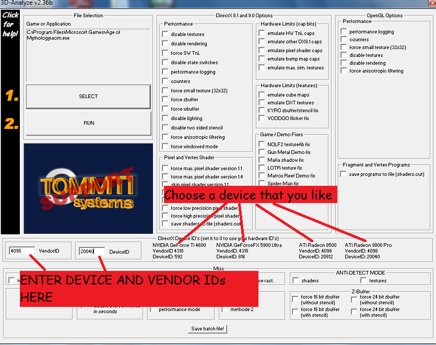Check methode 2 option
This screenshot has width=436, height=345.
point(225,309)
